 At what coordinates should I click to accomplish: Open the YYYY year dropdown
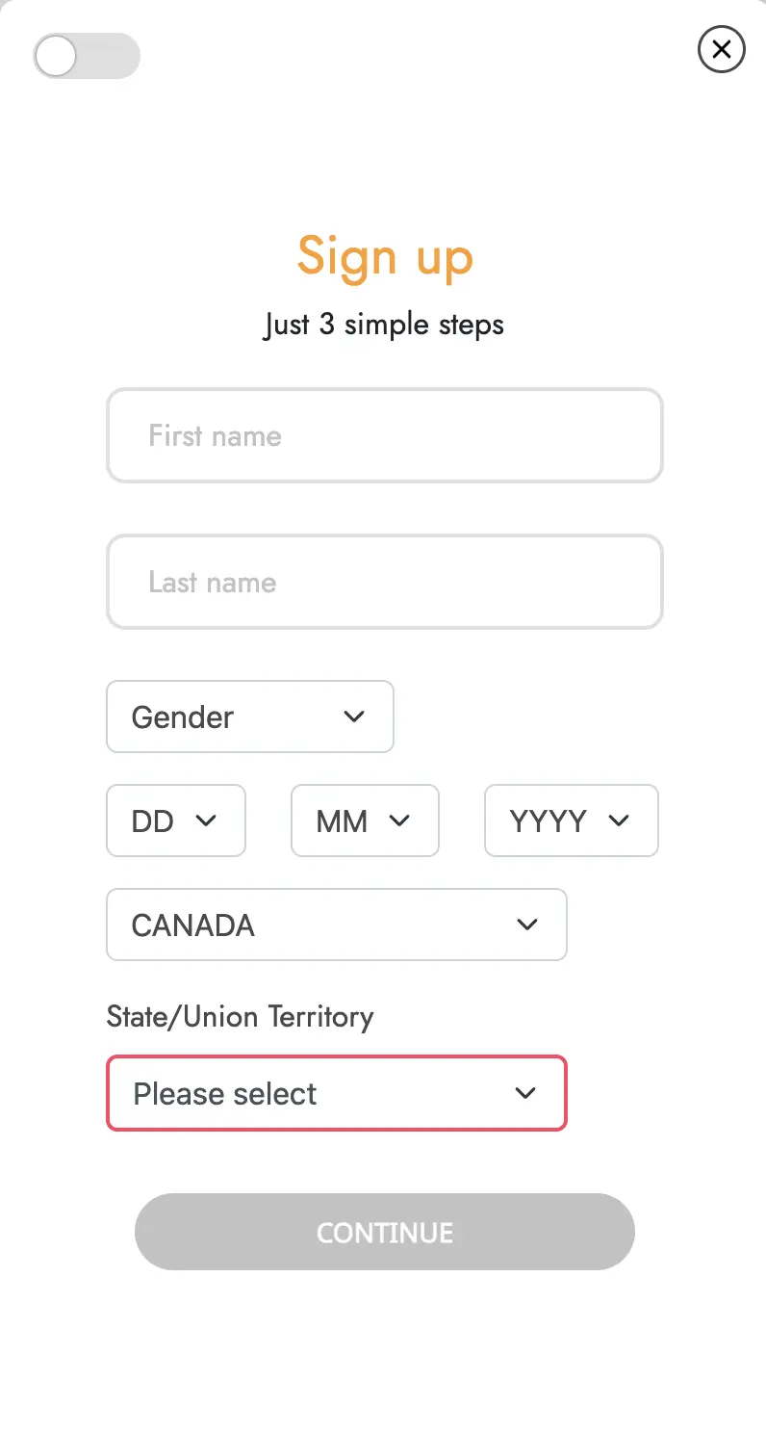[572, 821]
